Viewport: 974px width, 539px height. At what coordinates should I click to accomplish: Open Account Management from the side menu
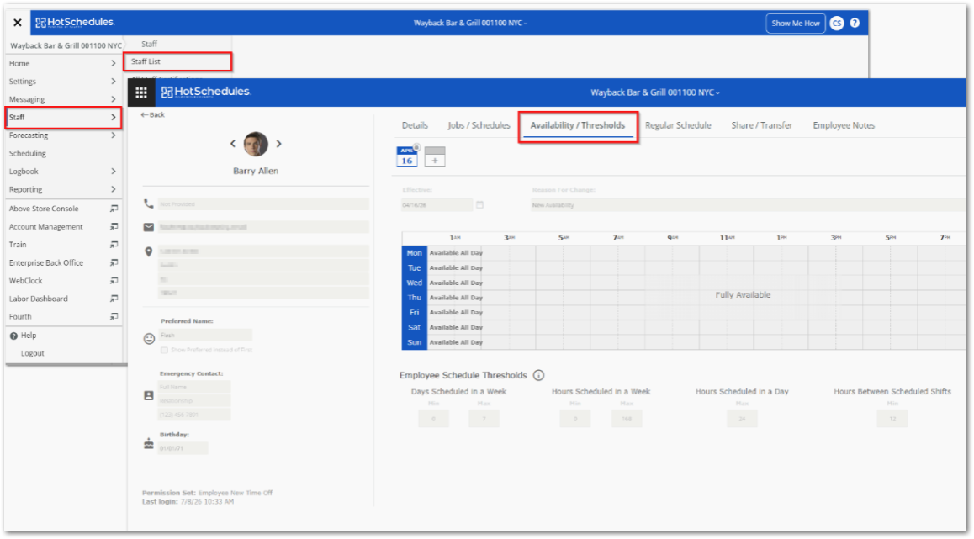[46, 227]
